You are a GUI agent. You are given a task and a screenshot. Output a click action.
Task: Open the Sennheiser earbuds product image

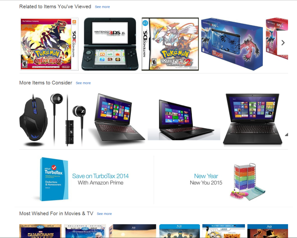[x=68, y=120]
